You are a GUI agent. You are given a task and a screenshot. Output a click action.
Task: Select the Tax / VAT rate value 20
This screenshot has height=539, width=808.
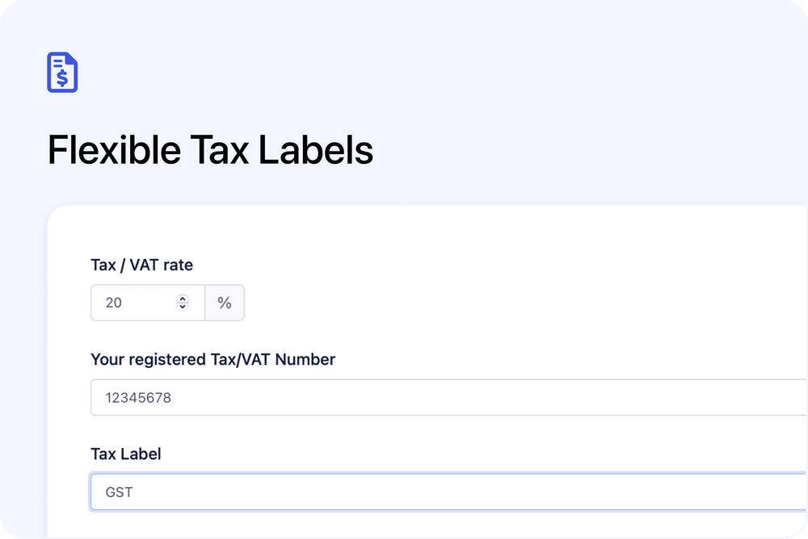[115, 303]
